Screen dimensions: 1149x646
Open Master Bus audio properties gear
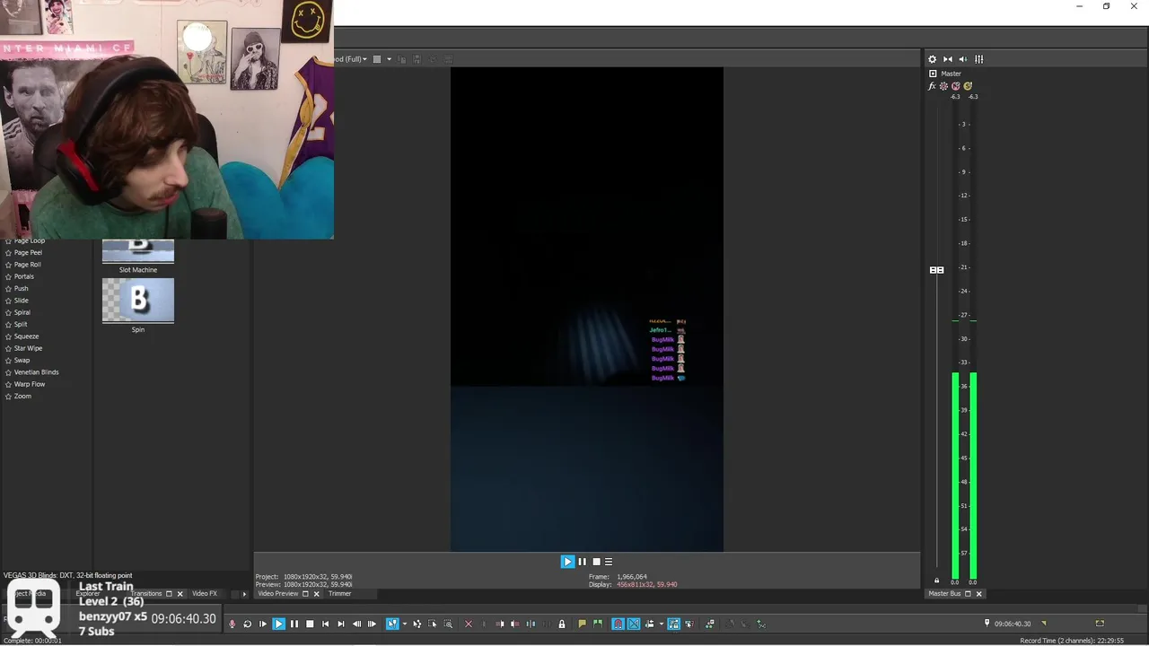(x=932, y=59)
